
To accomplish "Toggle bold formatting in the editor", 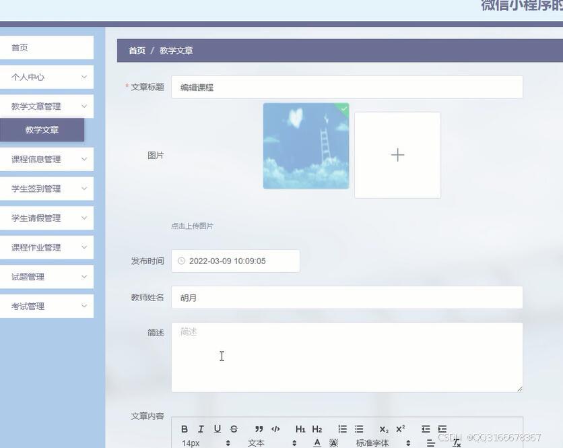I will tap(184, 428).
